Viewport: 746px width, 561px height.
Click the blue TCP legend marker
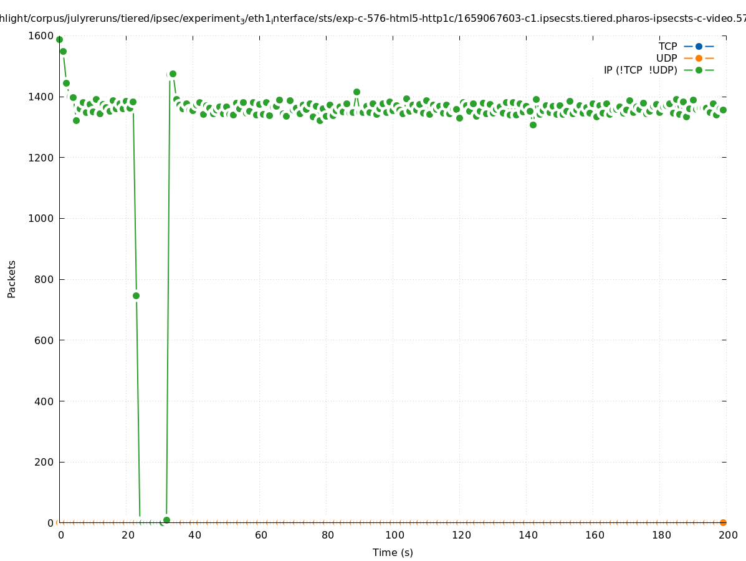699,46
